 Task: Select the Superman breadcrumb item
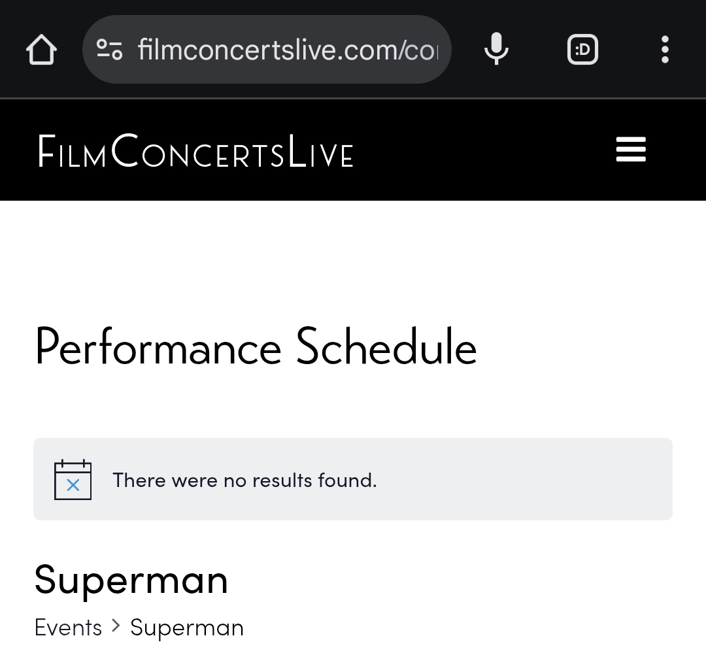coord(187,628)
